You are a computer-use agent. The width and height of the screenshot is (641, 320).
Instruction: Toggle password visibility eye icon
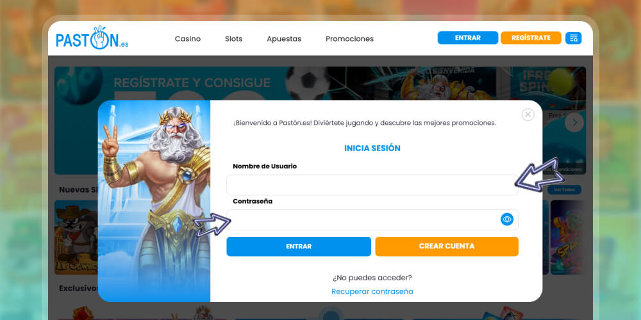(507, 220)
